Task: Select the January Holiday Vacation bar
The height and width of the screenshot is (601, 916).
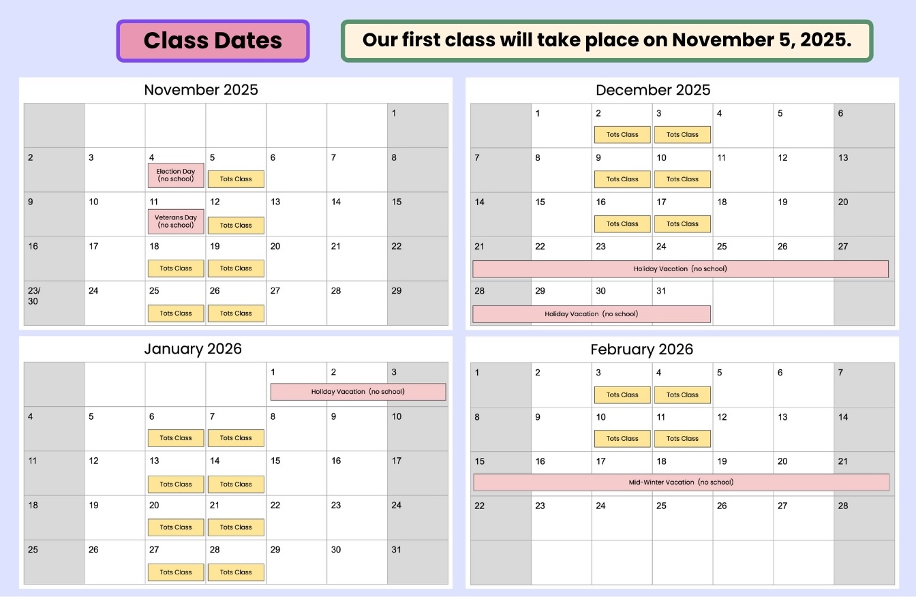Action: pyautogui.click(x=358, y=392)
